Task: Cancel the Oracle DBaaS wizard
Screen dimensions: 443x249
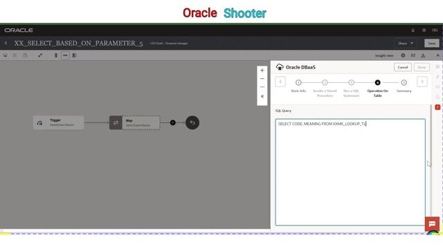Action: [403, 67]
